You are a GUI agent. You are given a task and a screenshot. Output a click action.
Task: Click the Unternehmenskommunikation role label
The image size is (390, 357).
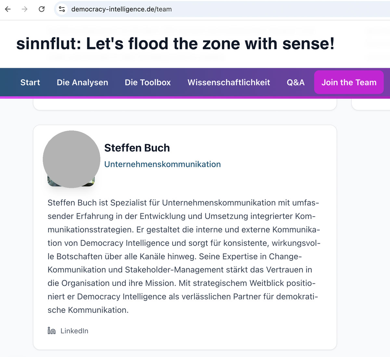(162, 164)
